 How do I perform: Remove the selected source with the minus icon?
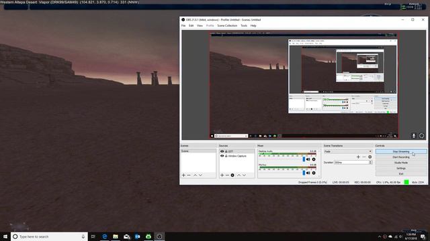(227, 175)
